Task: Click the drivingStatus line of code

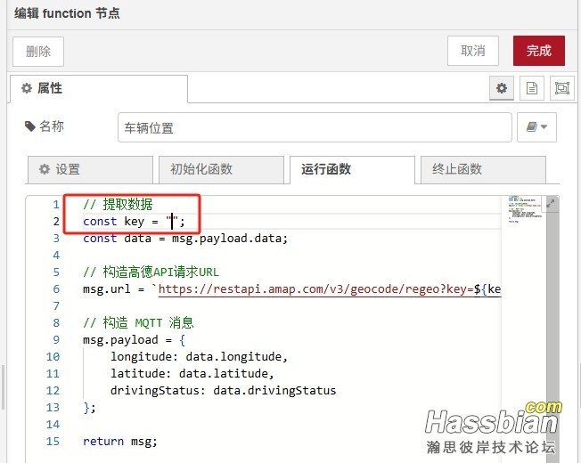Action: coord(223,391)
